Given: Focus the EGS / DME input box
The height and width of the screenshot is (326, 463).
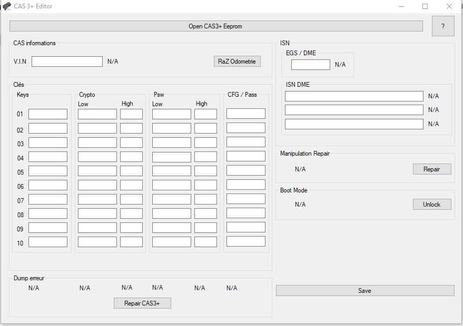Looking at the screenshot, I should coord(310,65).
